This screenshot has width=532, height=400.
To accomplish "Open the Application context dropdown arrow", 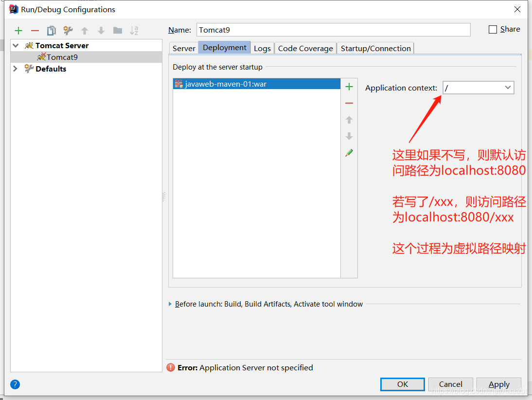I will tap(508, 88).
